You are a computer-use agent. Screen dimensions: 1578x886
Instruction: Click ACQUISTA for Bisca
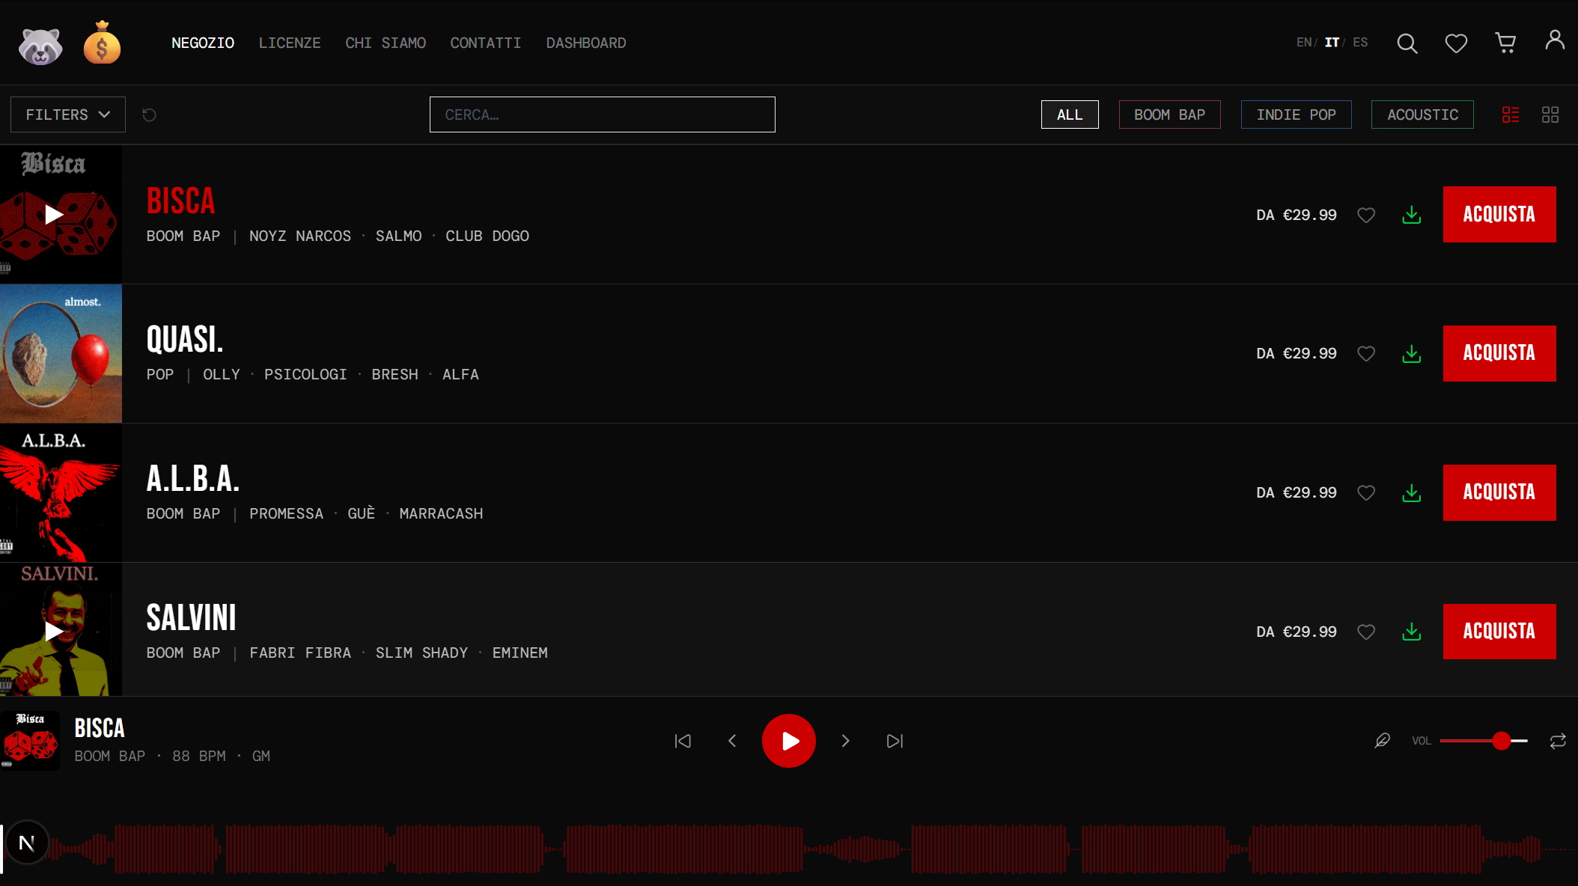pos(1499,214)
